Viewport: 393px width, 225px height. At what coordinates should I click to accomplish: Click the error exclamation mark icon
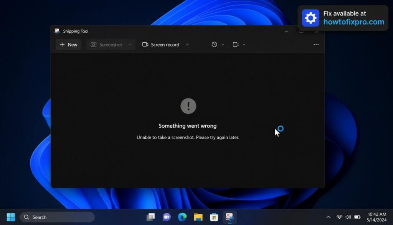[188, 106]
